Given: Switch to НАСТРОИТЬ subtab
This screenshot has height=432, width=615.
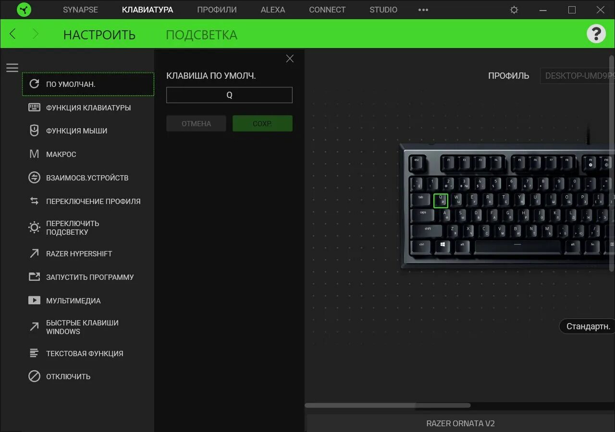Looking at the screenshot, I should pos(99,35).
